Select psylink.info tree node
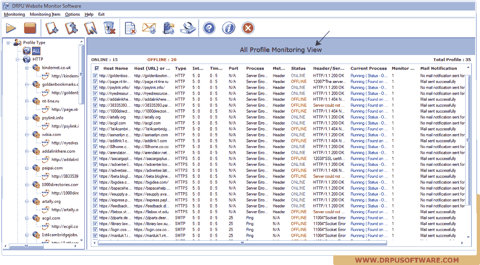The width and height of the screenshot is (480, 265). pos(53,118)
